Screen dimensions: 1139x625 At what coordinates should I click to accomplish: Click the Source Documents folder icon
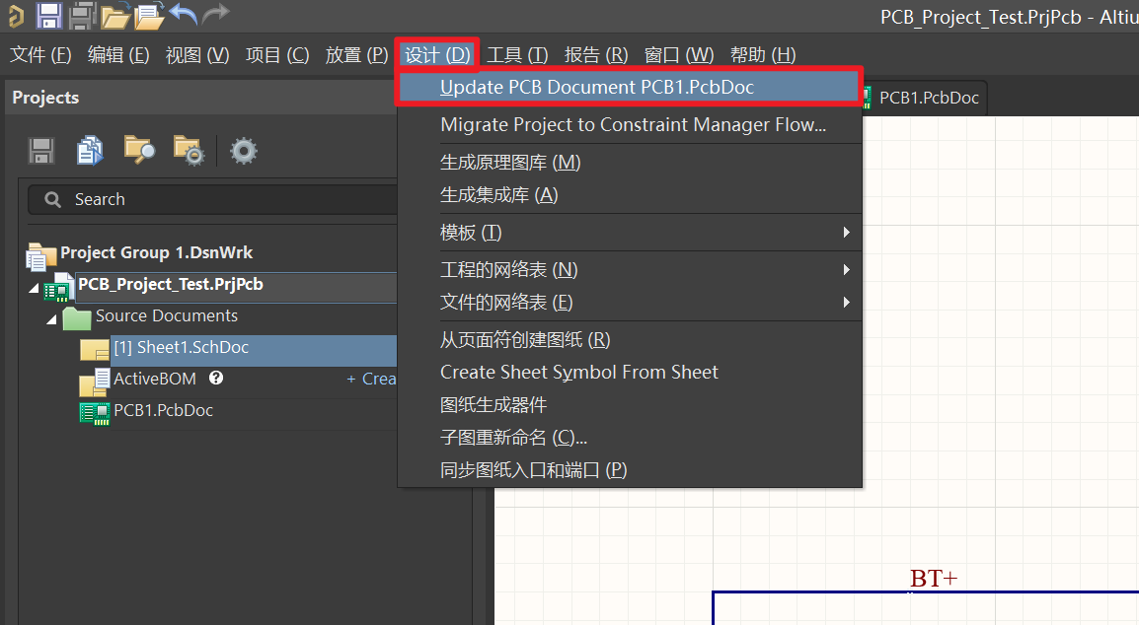point(76,318)
